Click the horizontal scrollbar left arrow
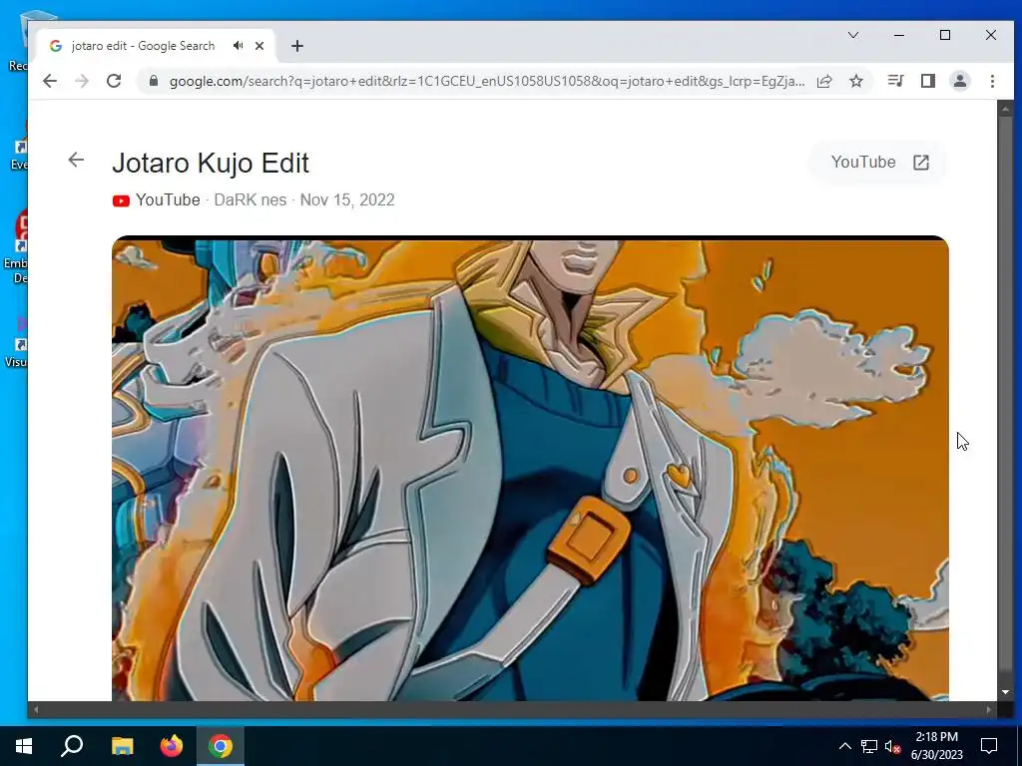 pyautogui.click(x=36, y=709)
